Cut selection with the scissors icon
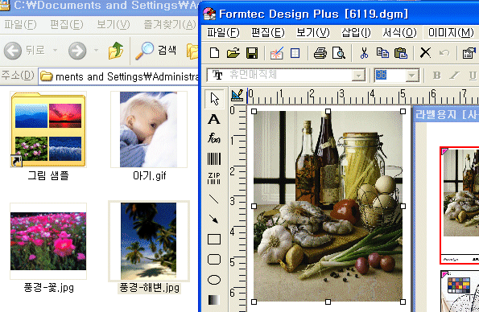 (364, 53)
